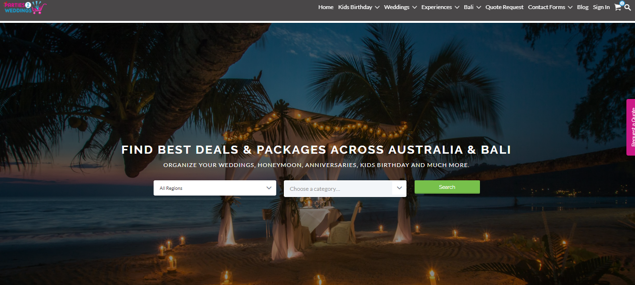
Task: Click the Kids Birthday menu label
Action: [x=355, y=7]
